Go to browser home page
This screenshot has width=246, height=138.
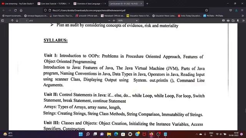pyautogui.click(x=21, y=10)
